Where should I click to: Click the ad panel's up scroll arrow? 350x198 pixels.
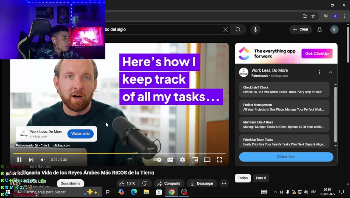pos(335,84)
